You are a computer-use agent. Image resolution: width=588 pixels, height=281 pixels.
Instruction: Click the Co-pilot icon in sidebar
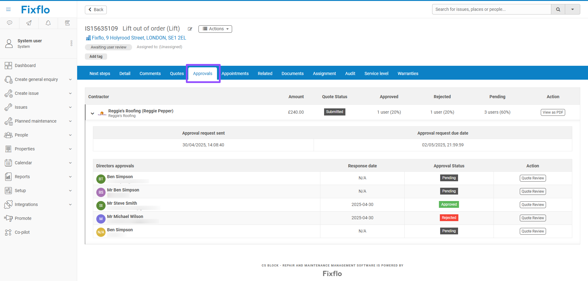(x=8, y=232)
